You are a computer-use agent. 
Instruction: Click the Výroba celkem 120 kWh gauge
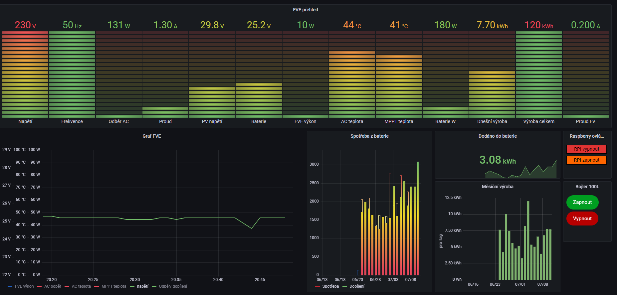[539, 74]
